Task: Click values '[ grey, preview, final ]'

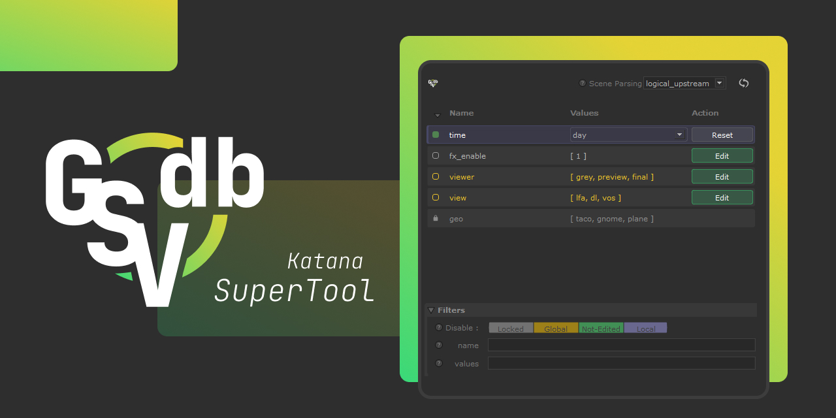Action: 612,177
